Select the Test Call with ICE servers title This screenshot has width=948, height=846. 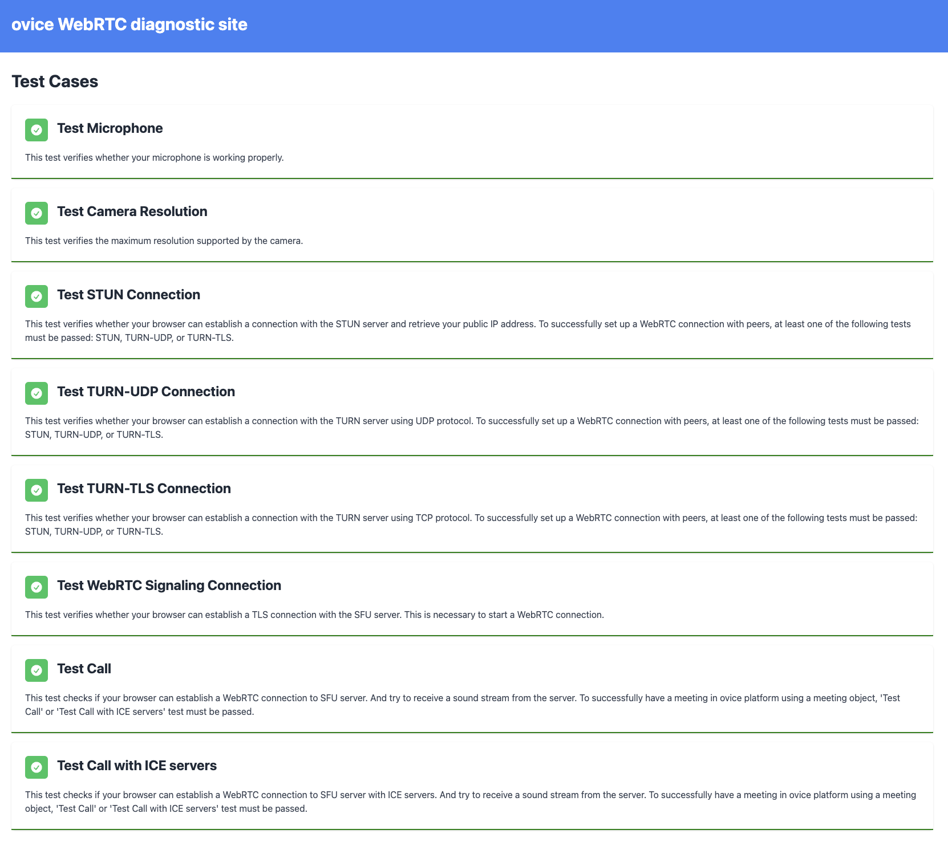click(x=137, y=766)
